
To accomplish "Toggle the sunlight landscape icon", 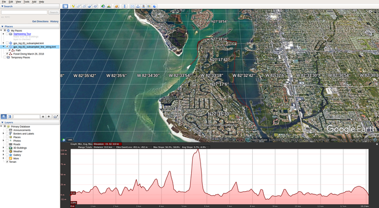I will click(x=109, y=6).
